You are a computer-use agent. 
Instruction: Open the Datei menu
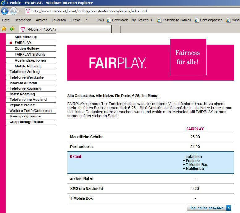[6, 20]
